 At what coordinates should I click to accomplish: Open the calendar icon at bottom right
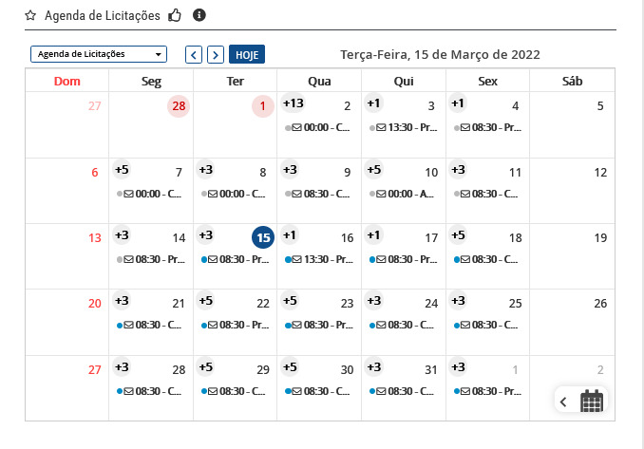coord(592,401)
